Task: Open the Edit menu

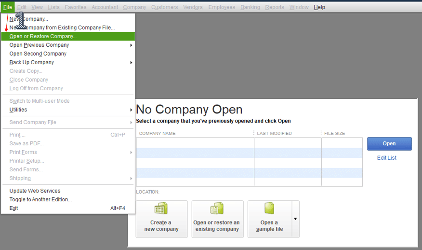Action: [x=22, y=7]
